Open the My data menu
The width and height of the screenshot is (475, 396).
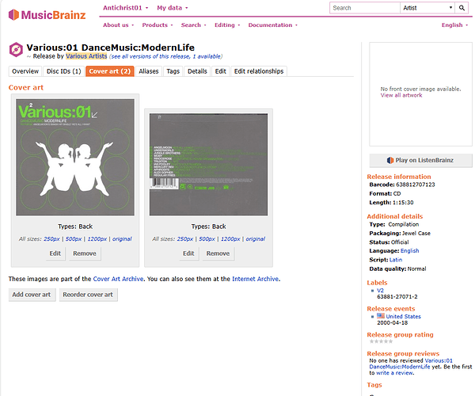coord(173,8)
